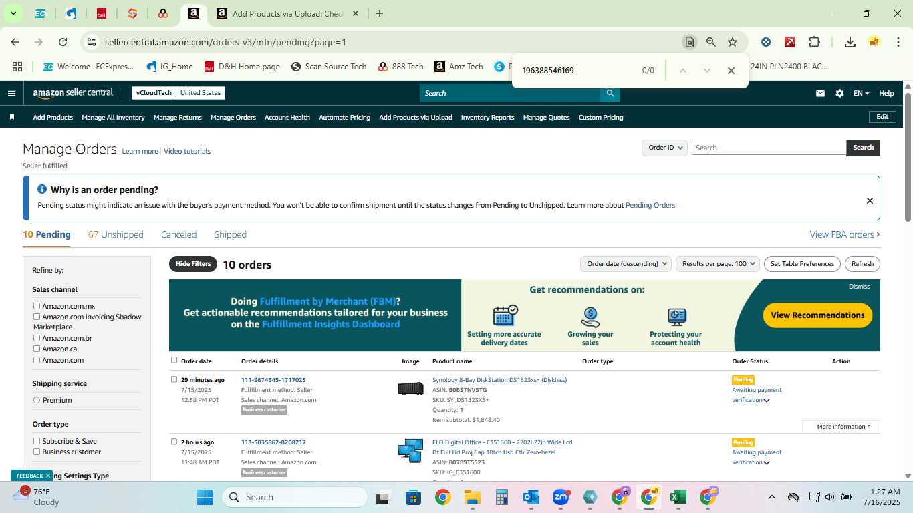This screenshot has width=913, height=513.
Task: Open File Explorer from the taskbar
Action: (473, 497)
